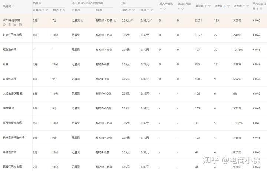Toggle sort arrow on 展现量 column

click(x=206, y=6)
